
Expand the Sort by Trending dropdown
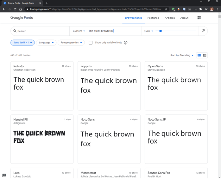(x=182, y=55)
